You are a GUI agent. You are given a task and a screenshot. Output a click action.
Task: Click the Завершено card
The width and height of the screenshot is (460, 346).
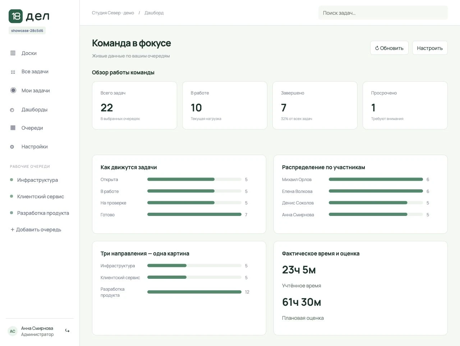315,105
